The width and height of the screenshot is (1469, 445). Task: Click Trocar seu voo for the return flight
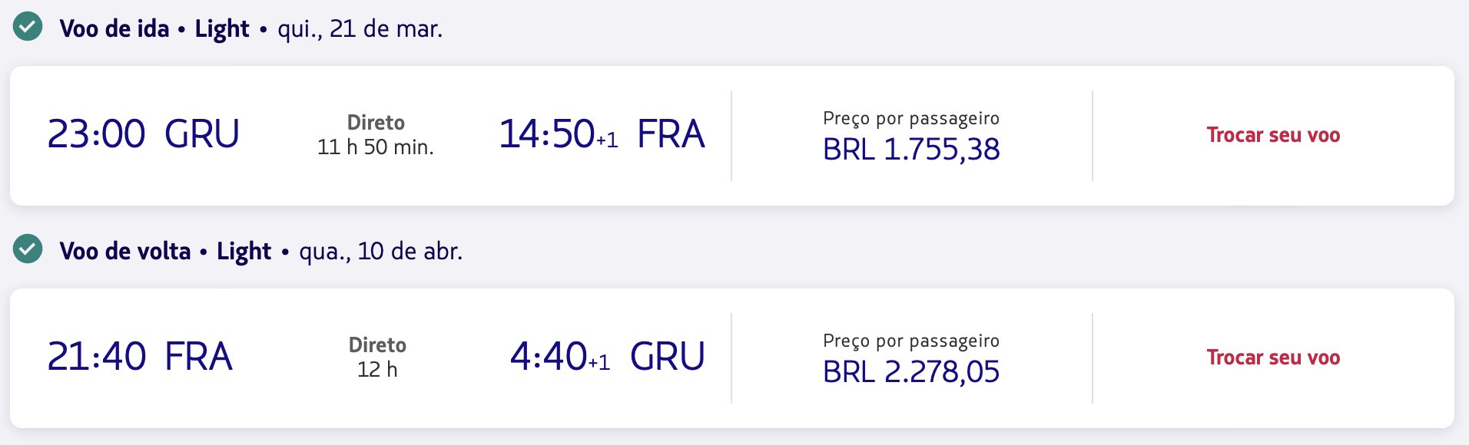click(1273, 358)
